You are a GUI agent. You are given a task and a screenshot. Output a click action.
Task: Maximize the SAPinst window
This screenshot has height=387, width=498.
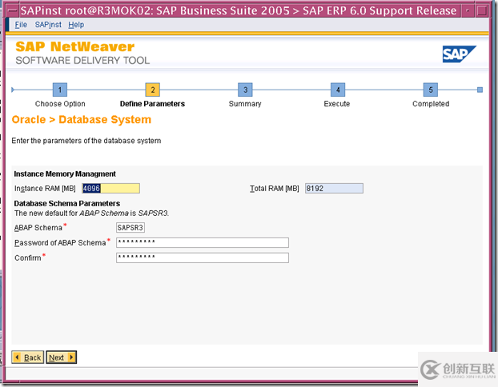tap(482, 11)
